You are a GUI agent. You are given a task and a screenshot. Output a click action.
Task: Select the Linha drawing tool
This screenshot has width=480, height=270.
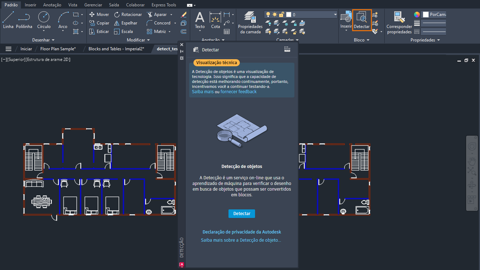click(x=8, y=20)
